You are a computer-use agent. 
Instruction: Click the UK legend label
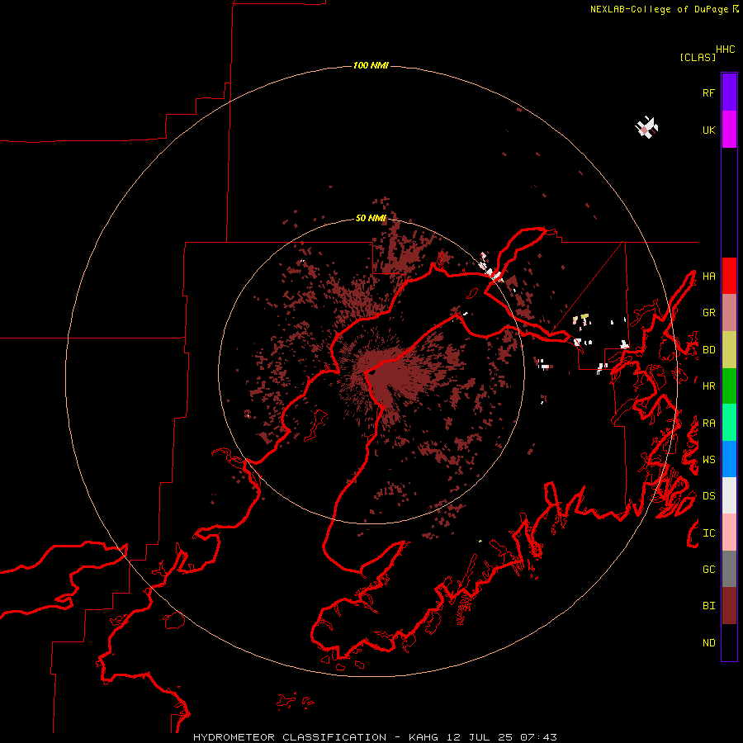pos(708,130)
